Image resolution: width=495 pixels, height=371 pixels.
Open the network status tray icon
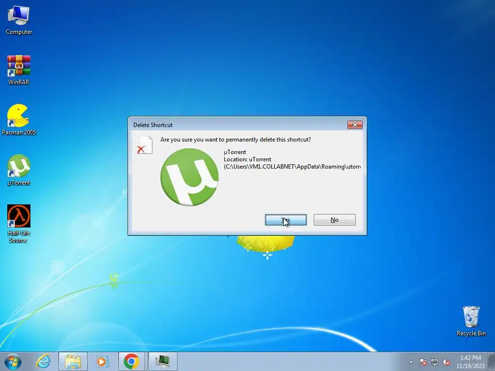pyautogui.click(x=435, y=362)
